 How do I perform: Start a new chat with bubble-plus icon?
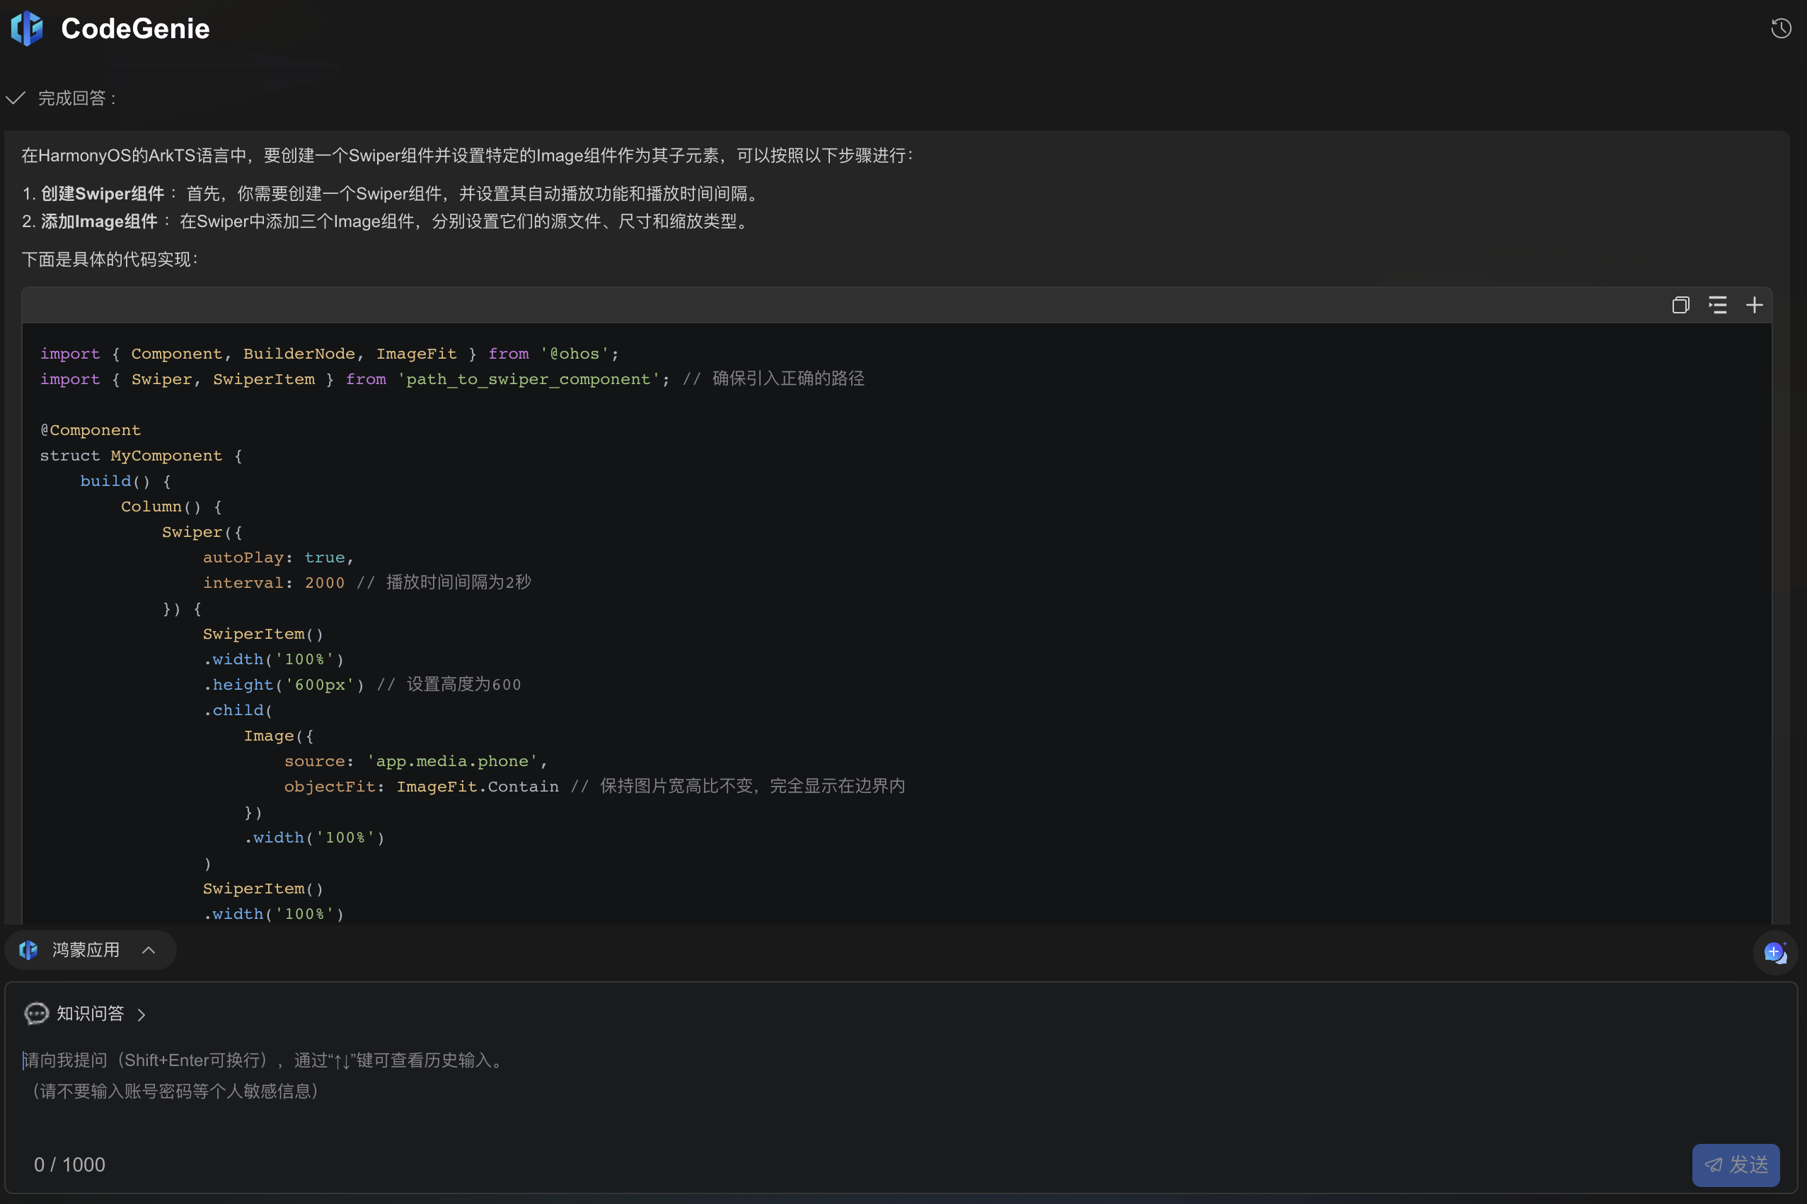click(1774, 953)
